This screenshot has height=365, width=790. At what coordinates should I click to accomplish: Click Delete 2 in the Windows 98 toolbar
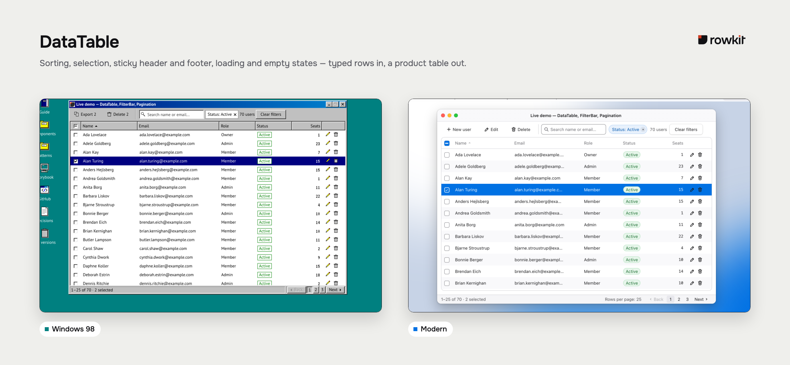[118, 114]
